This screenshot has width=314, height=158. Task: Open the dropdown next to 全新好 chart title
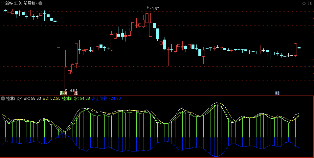tap(40, 3)
